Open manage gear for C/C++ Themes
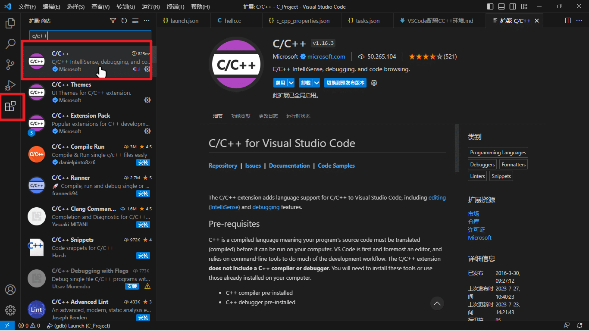 click(x=147, y=100)
